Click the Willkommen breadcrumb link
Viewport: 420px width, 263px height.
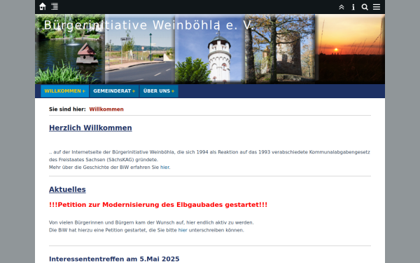106,109
